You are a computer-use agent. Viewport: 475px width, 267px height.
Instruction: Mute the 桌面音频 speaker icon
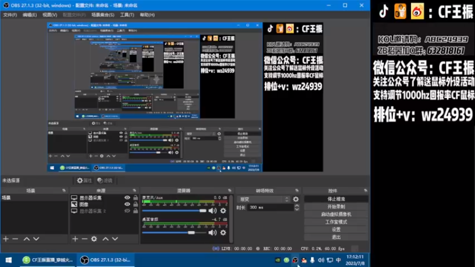tap(213, 233)
